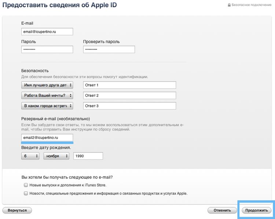Open the birth day dropdown showing 6
This screenshot has width=275, height=219.
coord(30,156)
